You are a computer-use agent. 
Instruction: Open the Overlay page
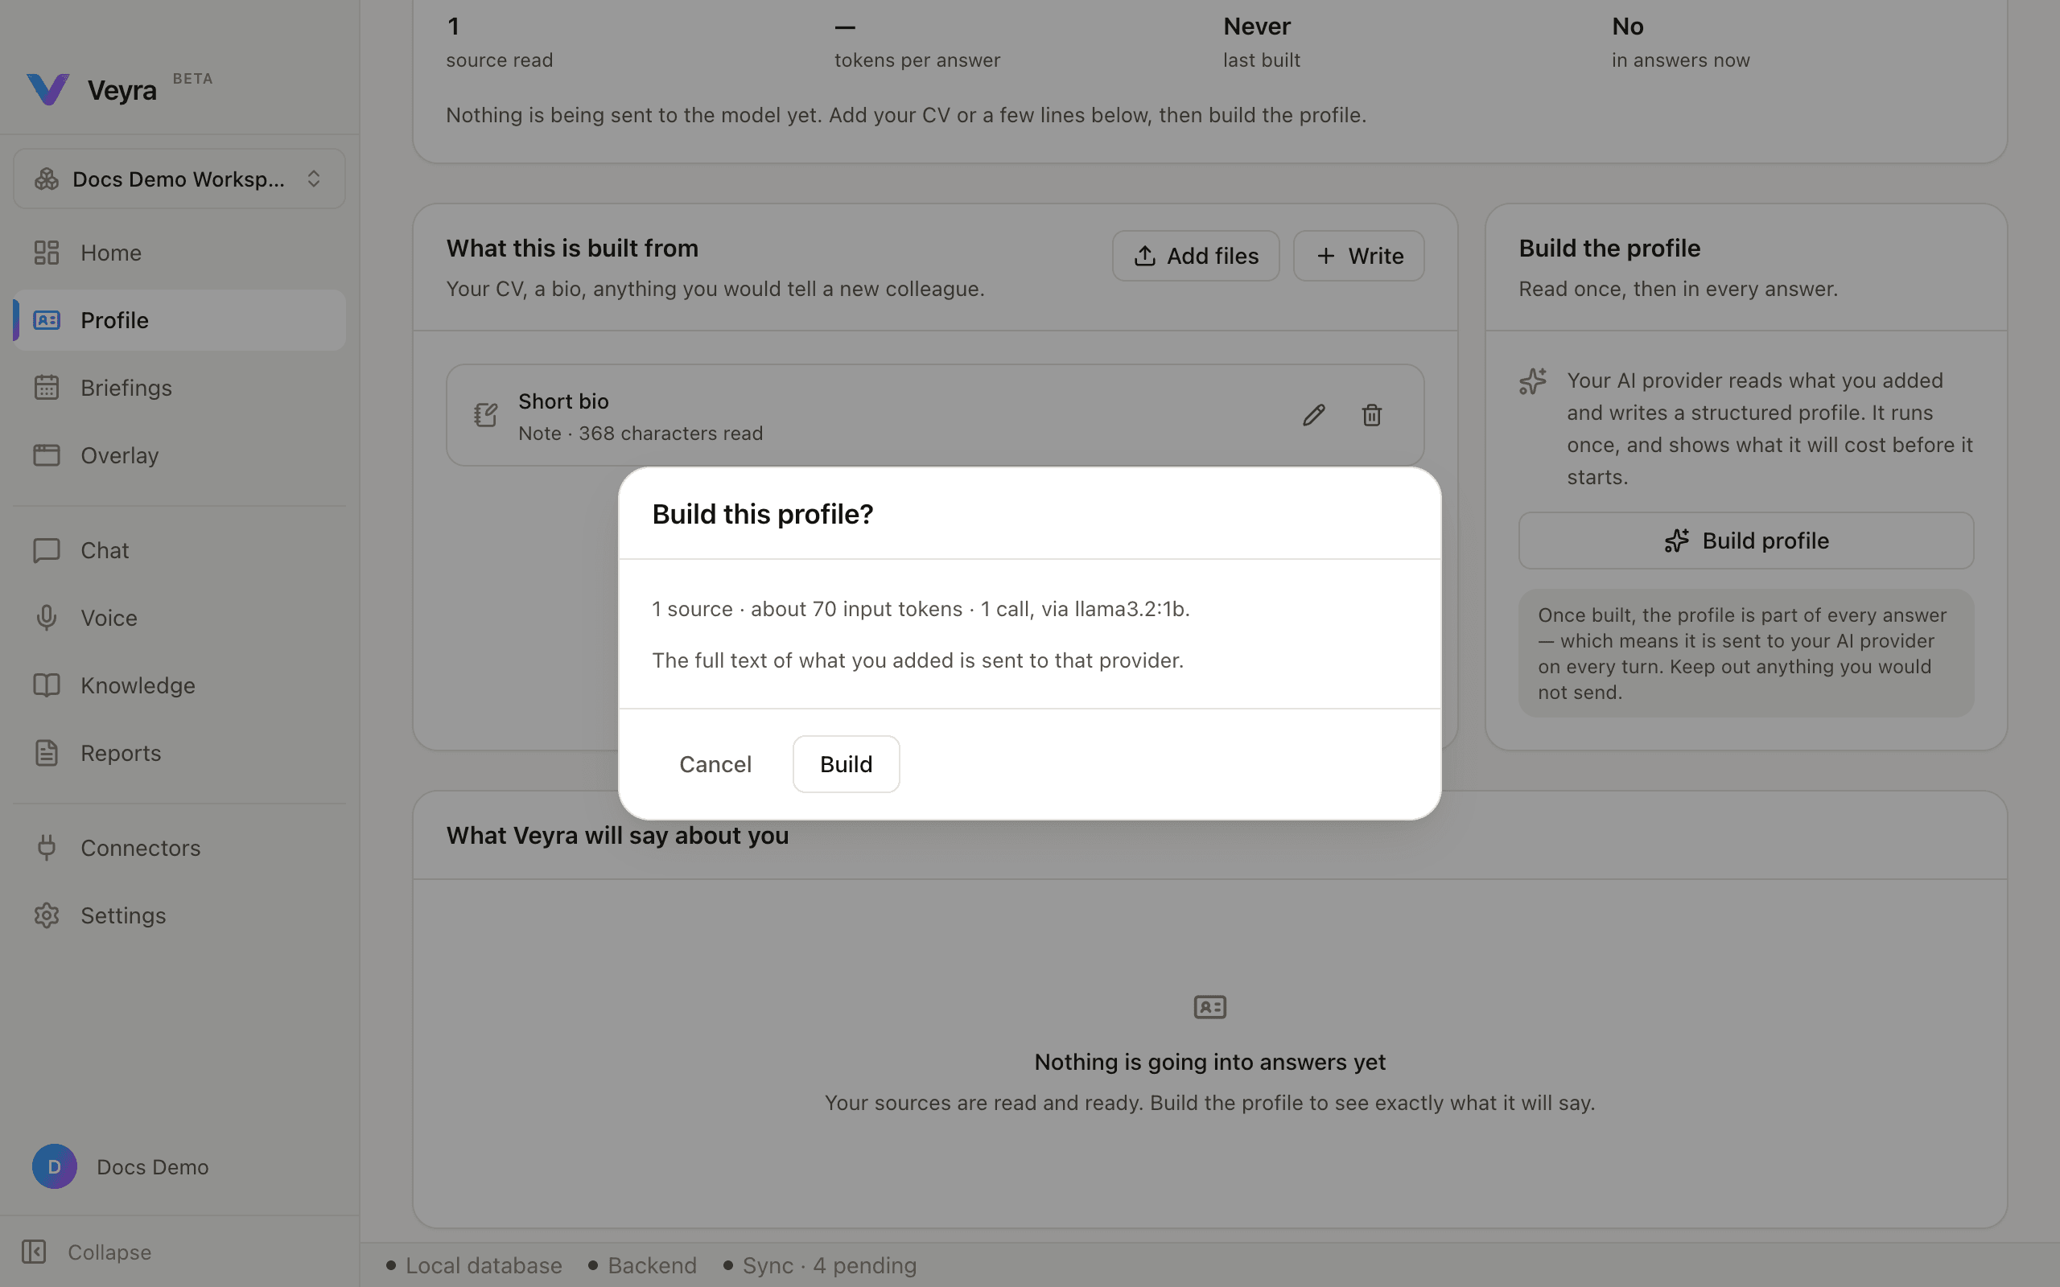pyautogui.click(x=179, y=455)
